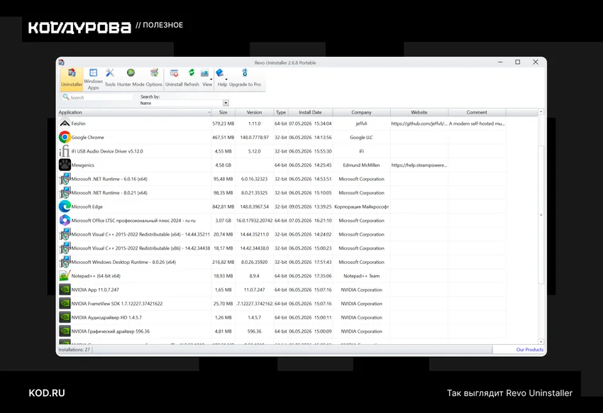Select the Windows Desktop Runtime icon
This screenshot has width=603, height=413.
click(65, 262)
